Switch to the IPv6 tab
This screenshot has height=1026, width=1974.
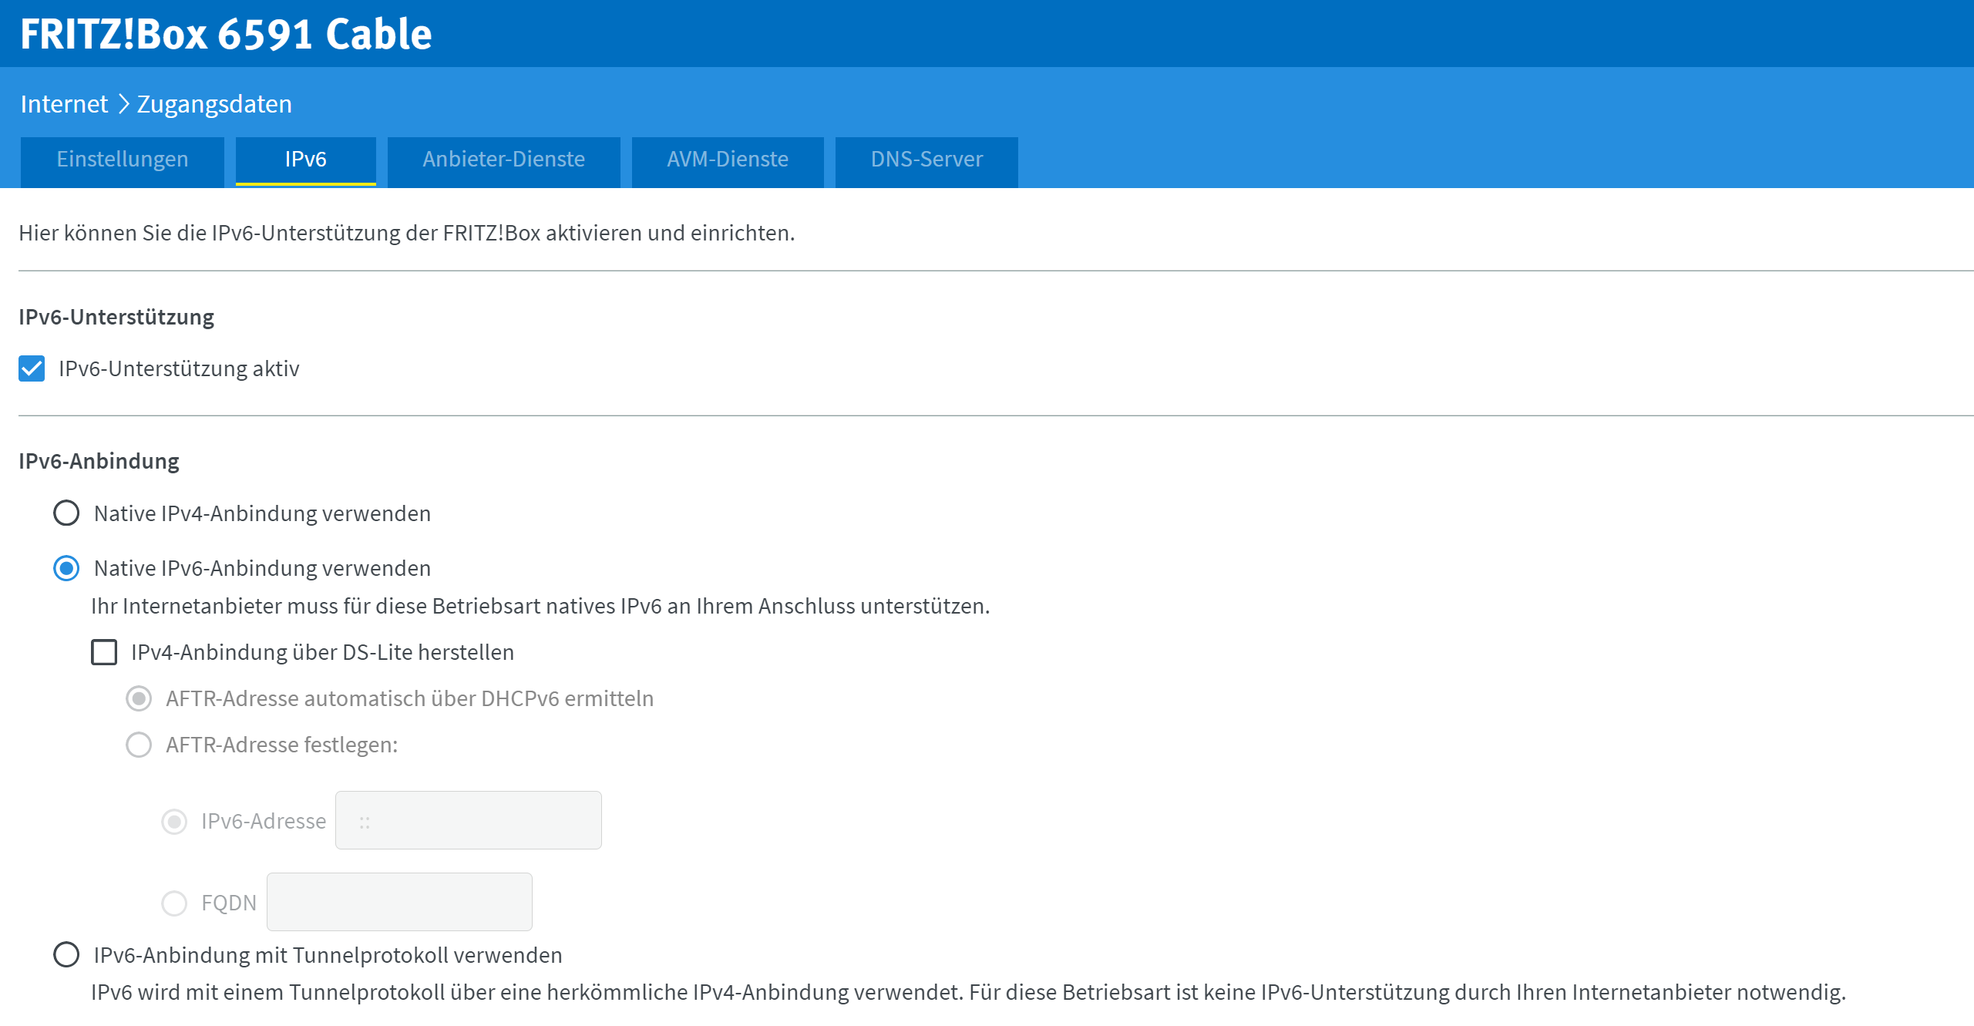tap(305, 160)
